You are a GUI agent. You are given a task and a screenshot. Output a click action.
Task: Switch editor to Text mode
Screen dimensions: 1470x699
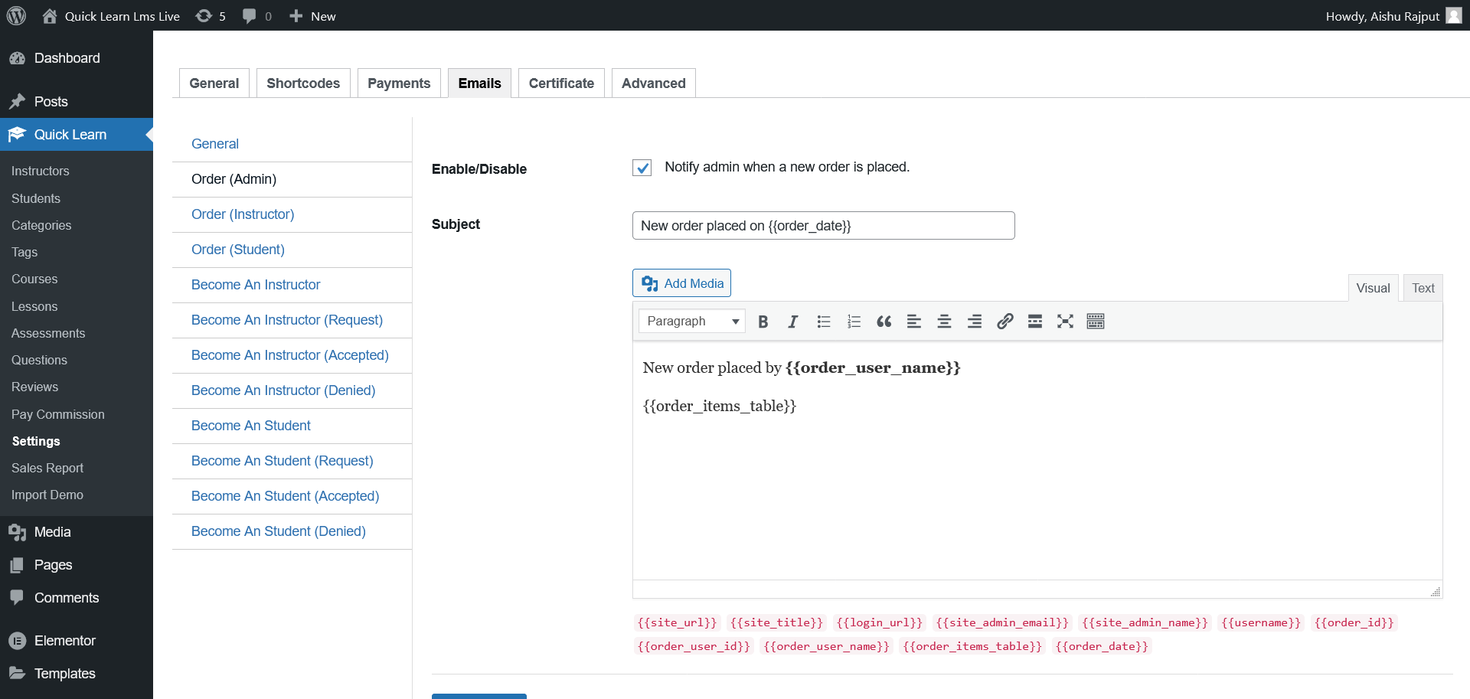[x=1423, y=289]
